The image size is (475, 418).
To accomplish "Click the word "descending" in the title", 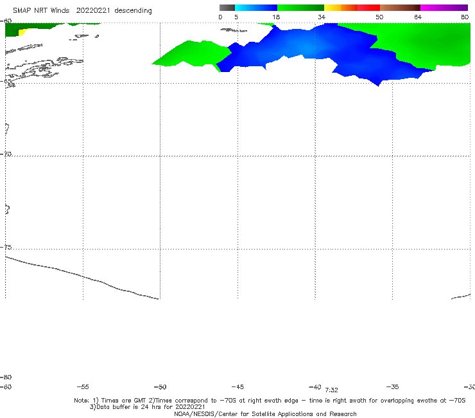I will coord(134,11).
